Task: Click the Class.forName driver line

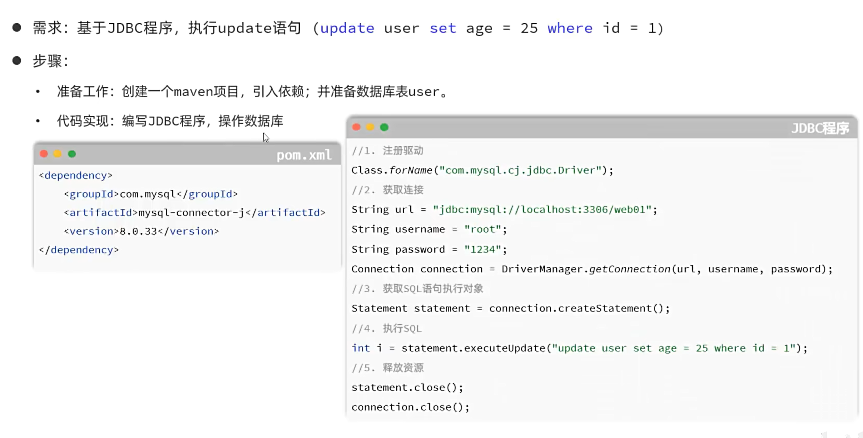Action: click(482, 170)
